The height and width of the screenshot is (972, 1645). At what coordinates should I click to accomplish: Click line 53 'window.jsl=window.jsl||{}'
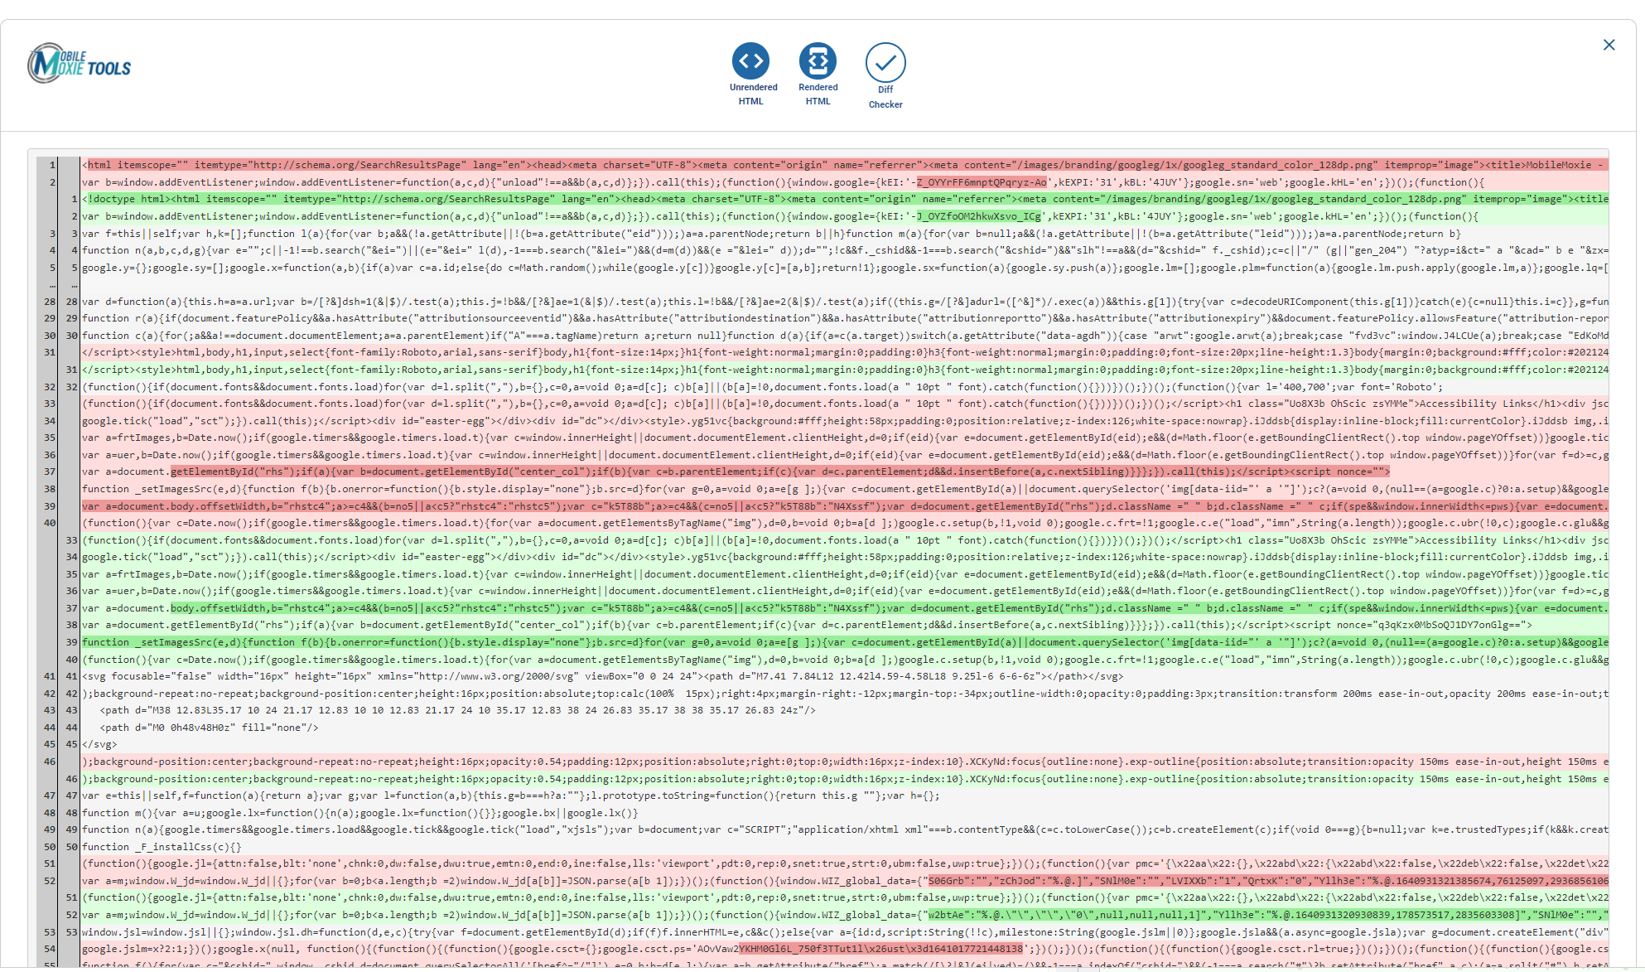click(845, 932)
